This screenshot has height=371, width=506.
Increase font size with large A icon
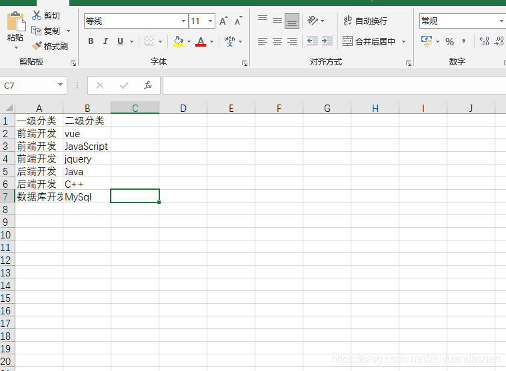(x=223, y=21)
